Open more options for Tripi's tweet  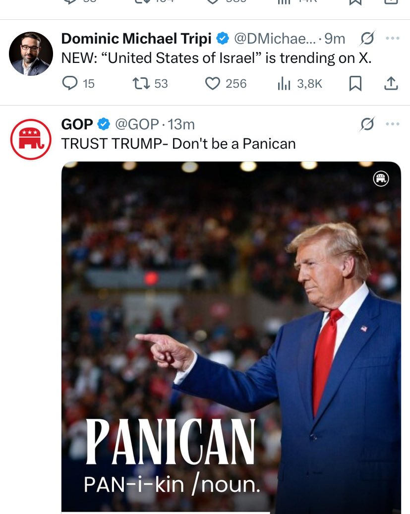point(392,39)
